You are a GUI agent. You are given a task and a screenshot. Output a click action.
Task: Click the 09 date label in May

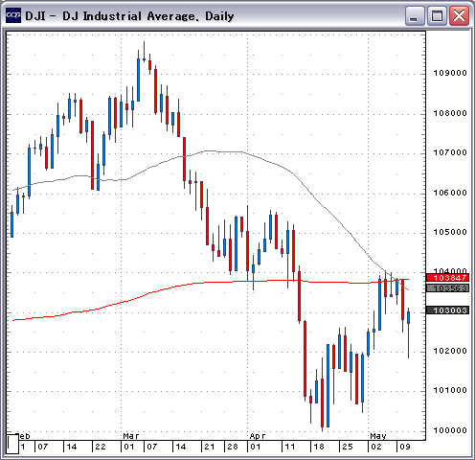pyautogui.click(x=405, y=447)
